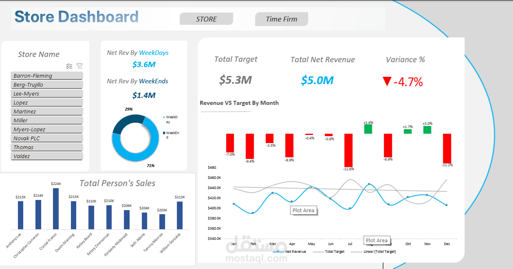Viewport: 513px width, 269px height.
Task: Click the $5.0M Total Net Revenue value
Action: coord(317,80)
